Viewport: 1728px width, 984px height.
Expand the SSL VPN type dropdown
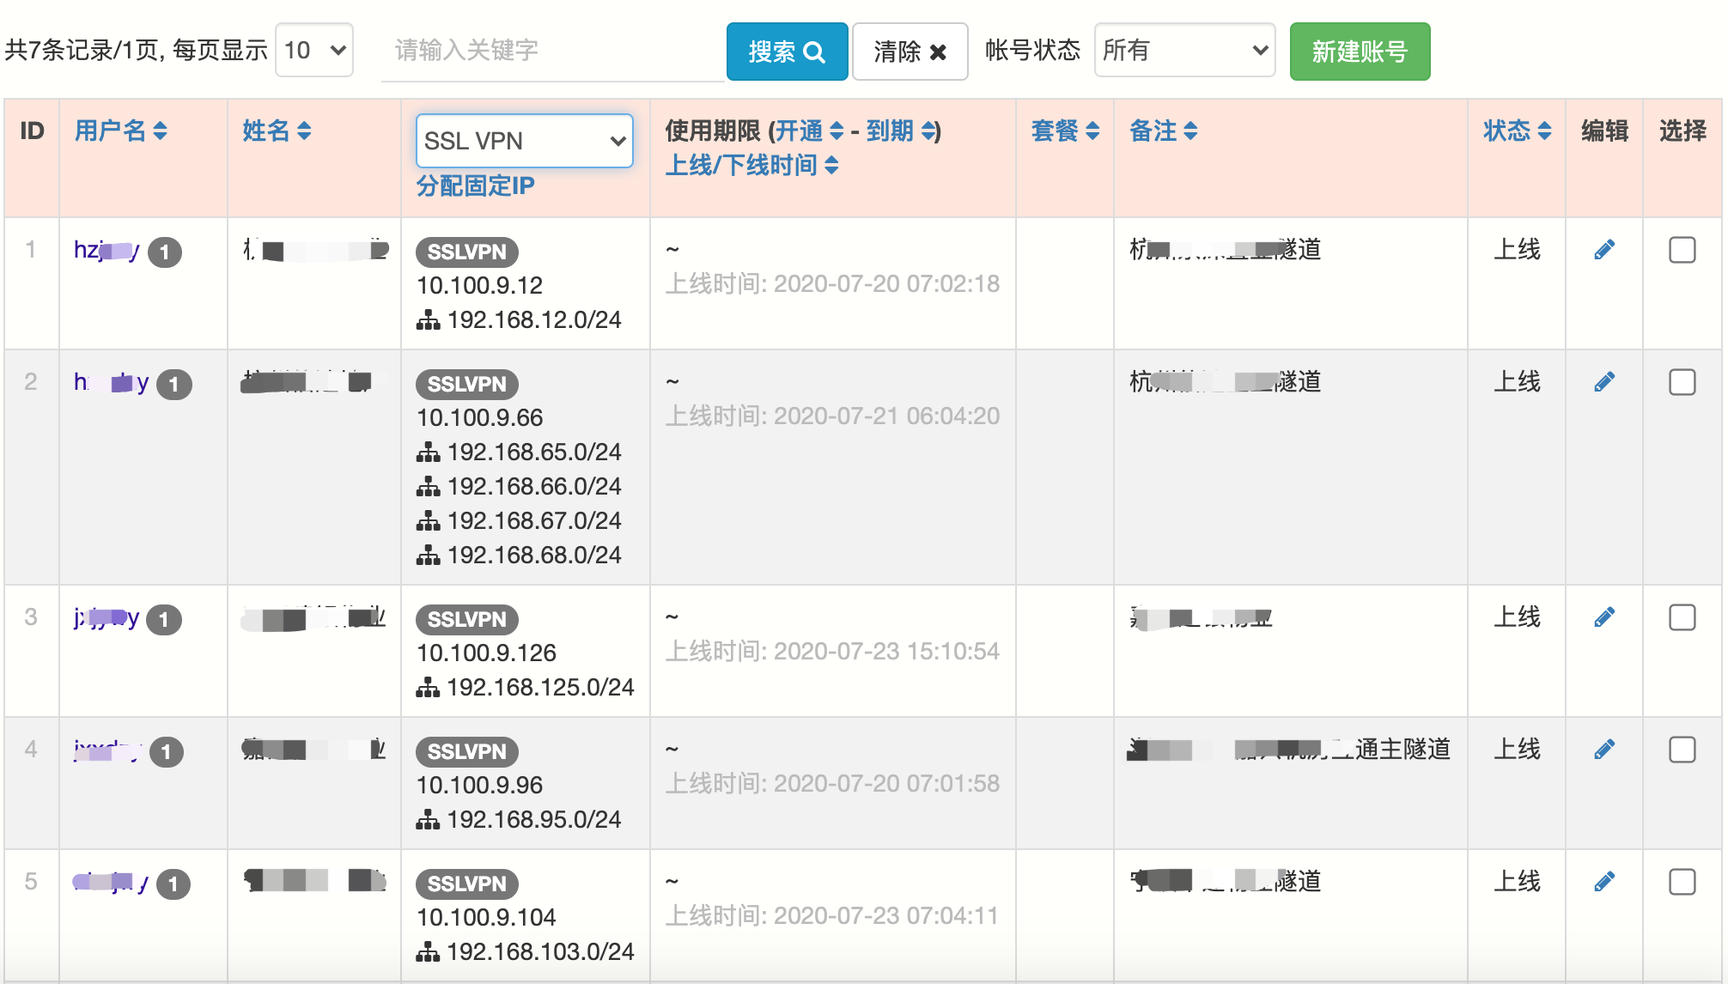click(x=524, y=141)
